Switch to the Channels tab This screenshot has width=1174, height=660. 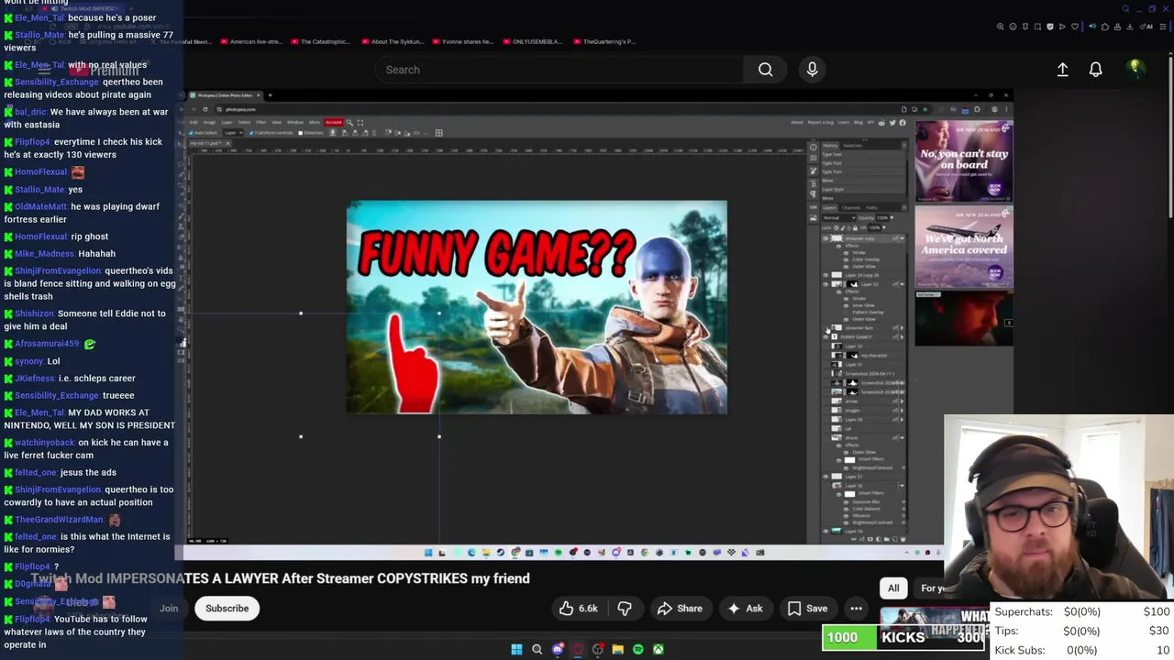tap(851, 207)
